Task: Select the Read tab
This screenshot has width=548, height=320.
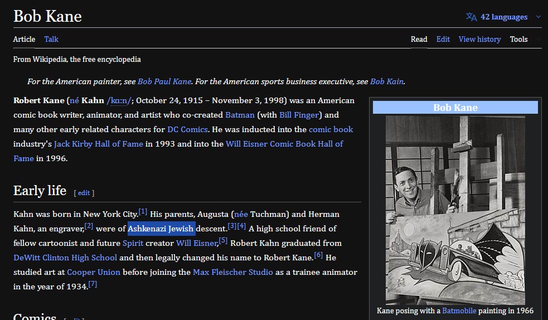Action: click(x=419, y=39)
